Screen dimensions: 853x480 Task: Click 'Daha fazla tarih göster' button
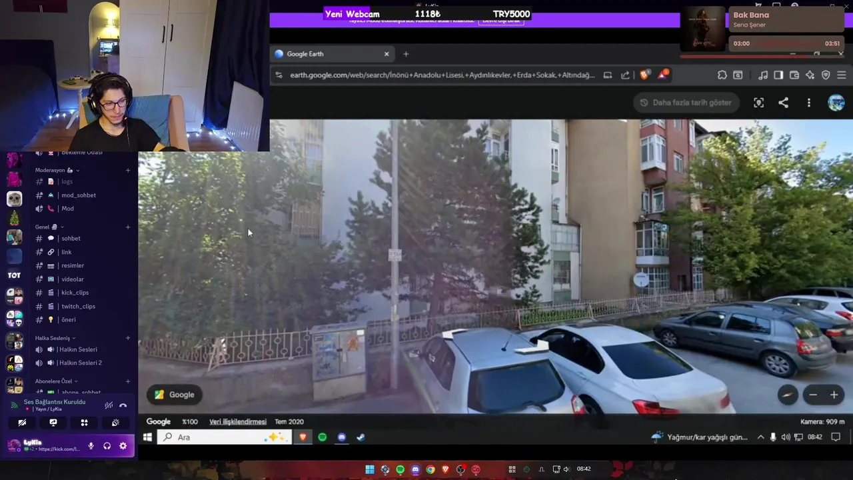(686, 103)
